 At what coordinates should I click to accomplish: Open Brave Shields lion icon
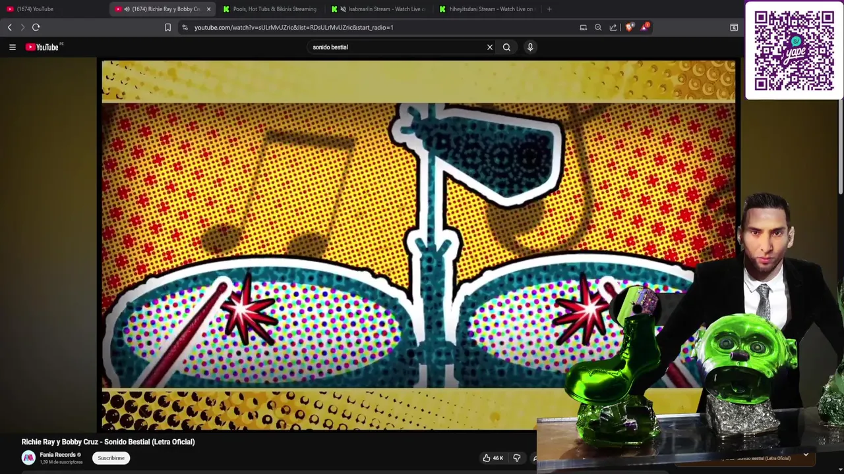(629, 27)
